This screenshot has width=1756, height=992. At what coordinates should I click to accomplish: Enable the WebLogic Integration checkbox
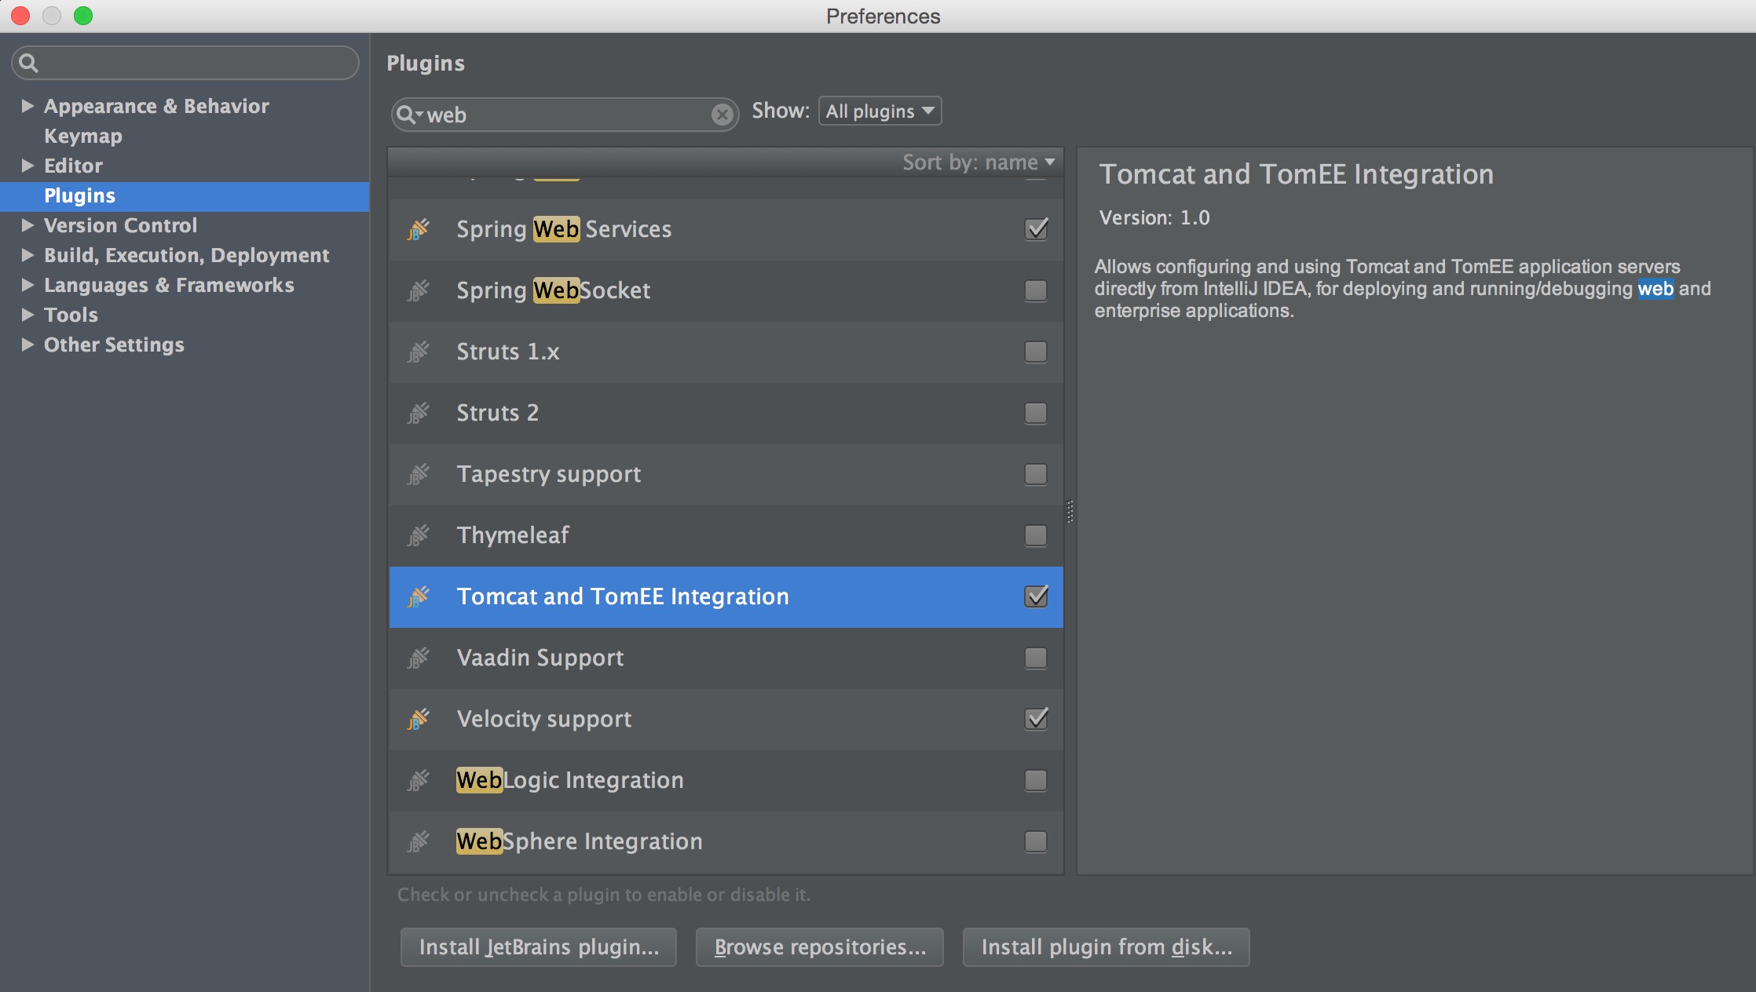1036,780
